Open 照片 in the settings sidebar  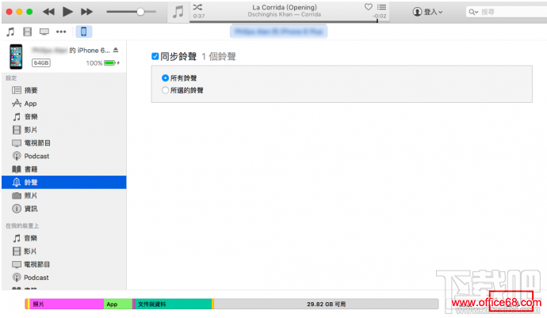click(64, 195)
